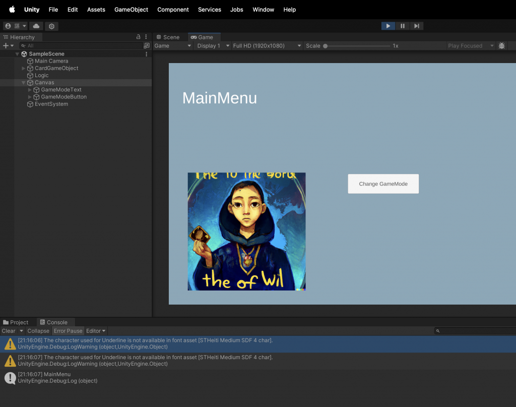Focus the Hierarchy search field
Image resolution: width=516 pixels, height=407 pixels.
click(x=81, y=46)
